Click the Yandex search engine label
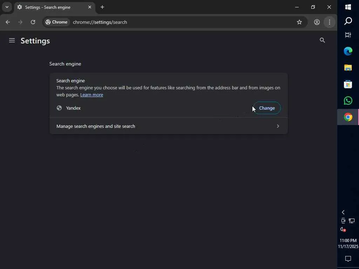Image resolution: width=359 pixels, height=269 pixels. tap(73, 108)
